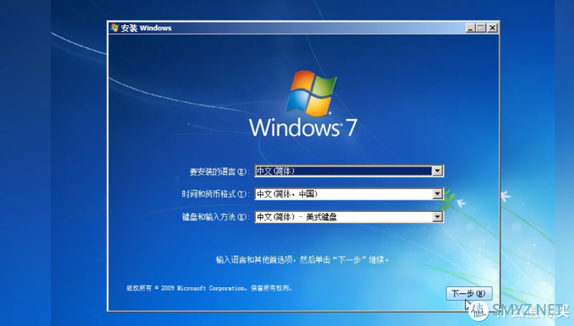This screenshot has width=574, height=326.
Task: Minimize the 安装 Windows window
Action: [470, 28]
